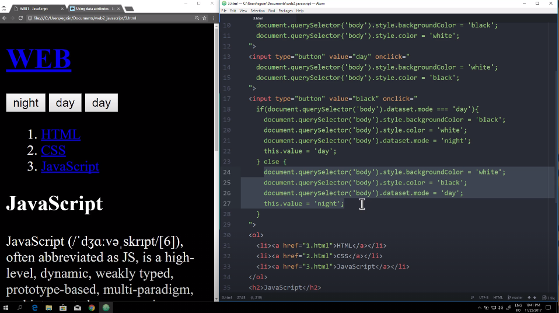Screen dimensions: 559x313
Task: Open Microsoft Edge from the taskbar
Action: [34, 308]
